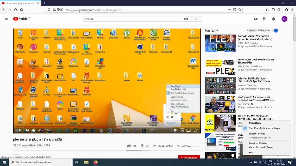Enable theater mode
Viewport: 296px width, 166px height.
(188, 130)
